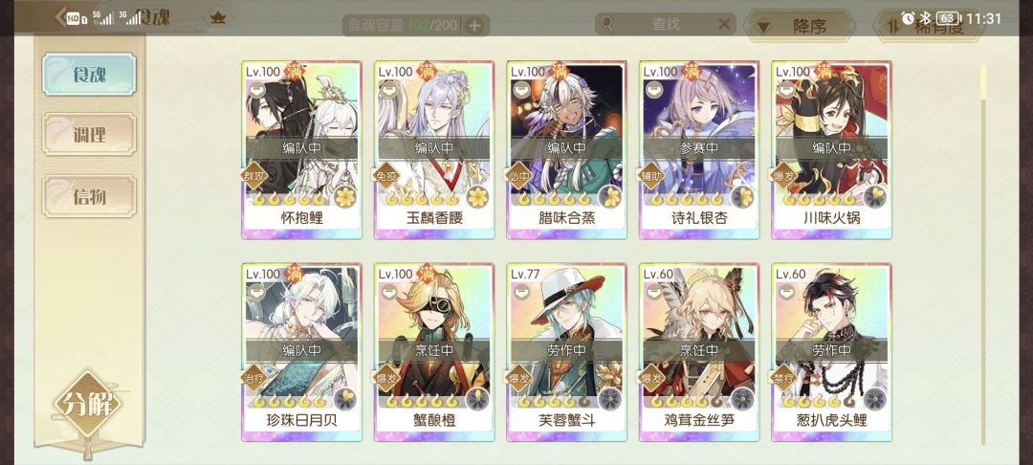Switch to the 调理 tab

(89, 135)
